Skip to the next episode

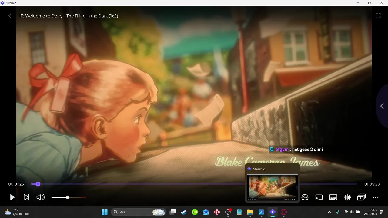click(26, 197)
